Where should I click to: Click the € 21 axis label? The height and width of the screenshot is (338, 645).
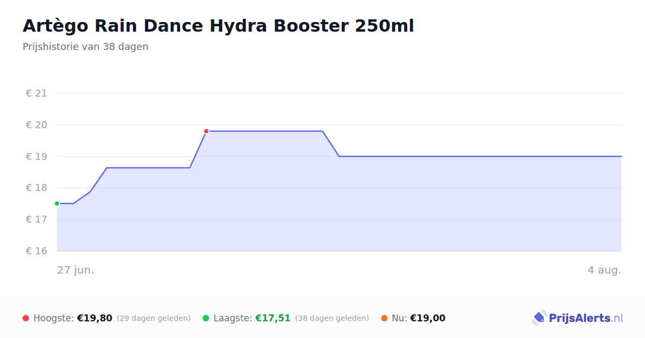click(37, 93)
